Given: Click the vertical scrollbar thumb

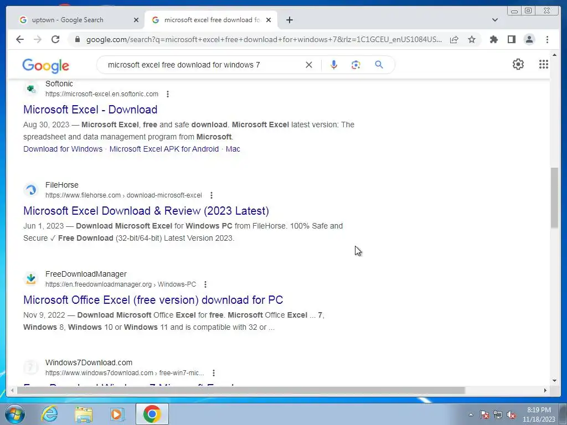Looking at the screenshot, I should point(555,198).
